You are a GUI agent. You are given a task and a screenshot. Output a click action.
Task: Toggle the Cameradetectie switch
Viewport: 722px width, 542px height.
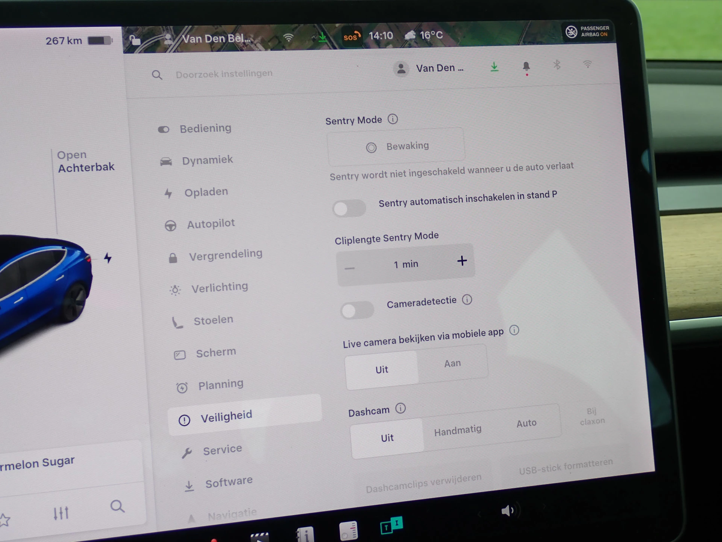(357, 311)
